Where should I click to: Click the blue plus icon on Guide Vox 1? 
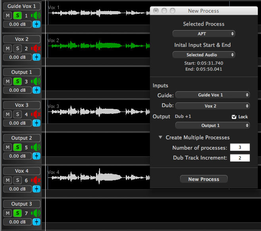36,24
